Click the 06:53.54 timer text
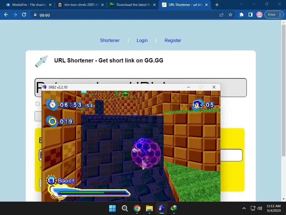Image resolution: width=286 pixels, height=215 pixels. 77,105
